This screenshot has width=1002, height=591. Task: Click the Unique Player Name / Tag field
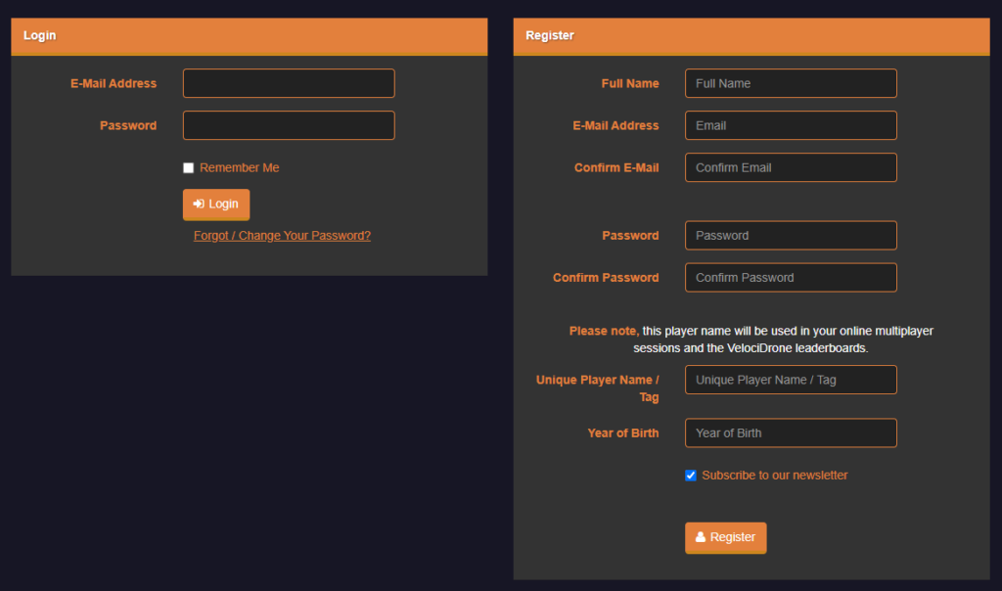point(791,380)
